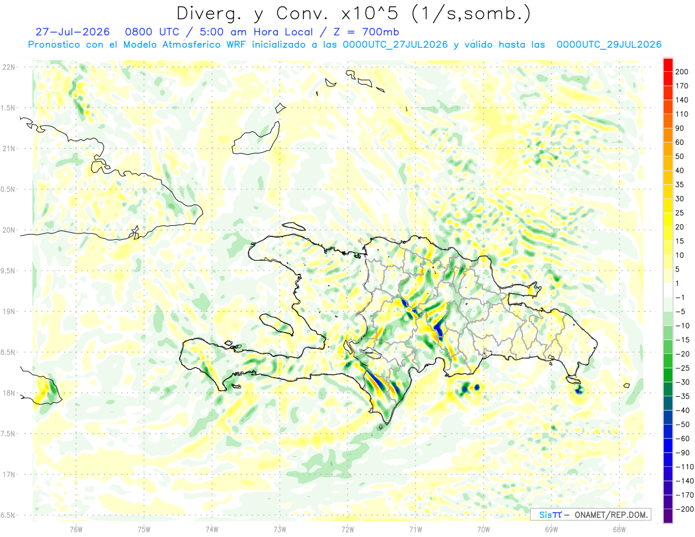Viewport: 695px width, 537px height.
Task: Click the colorbar value '-25'
Action: (683, 368)
